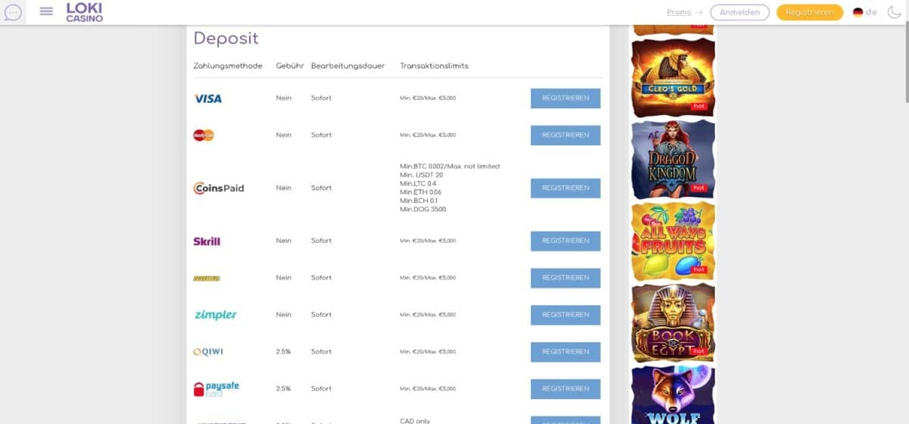
Task: Click the Mastercard payment logo
Action: [x=204, y=136]
